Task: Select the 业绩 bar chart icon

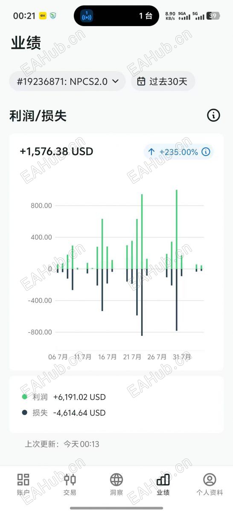Action: click(x=163, y=479)
